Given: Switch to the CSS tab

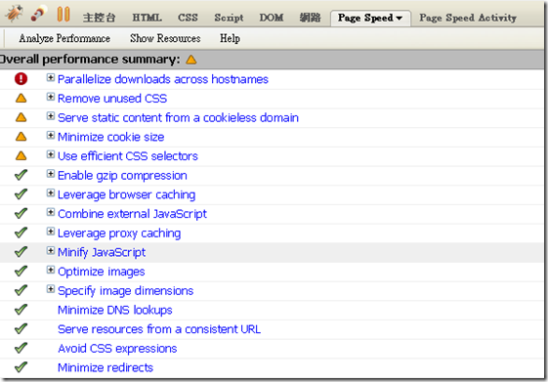Looking at the screenshot, I should coord(188,18).
